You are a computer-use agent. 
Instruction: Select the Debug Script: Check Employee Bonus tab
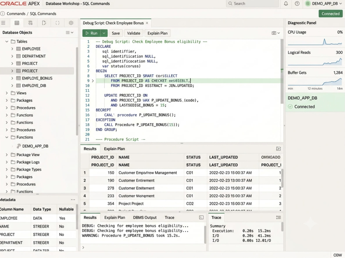[x=113, y=23]
